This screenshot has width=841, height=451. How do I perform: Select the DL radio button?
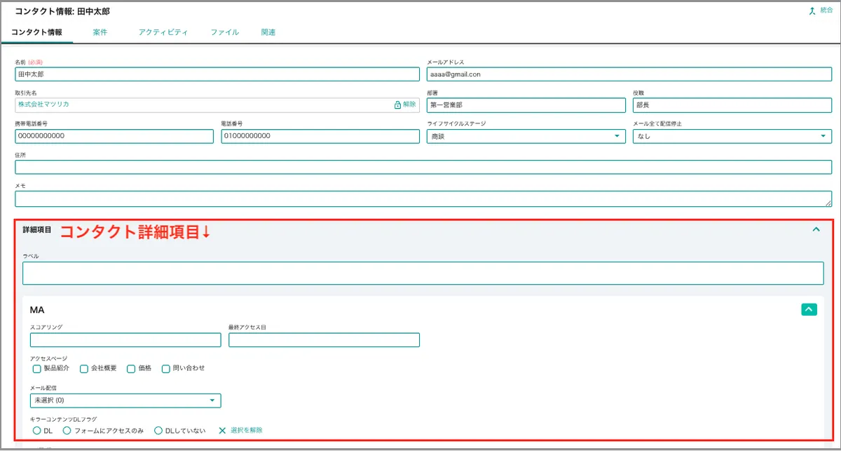click(x=37, y=430)
